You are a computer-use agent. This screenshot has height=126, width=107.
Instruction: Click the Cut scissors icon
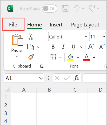[31, 37]
